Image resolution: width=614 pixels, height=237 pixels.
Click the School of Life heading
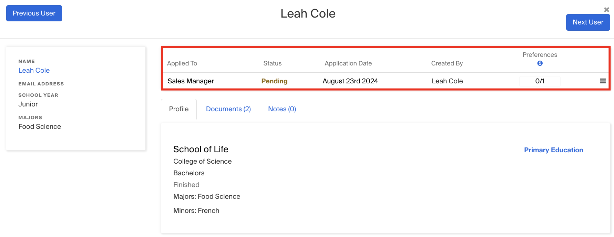tap(201, 150)
